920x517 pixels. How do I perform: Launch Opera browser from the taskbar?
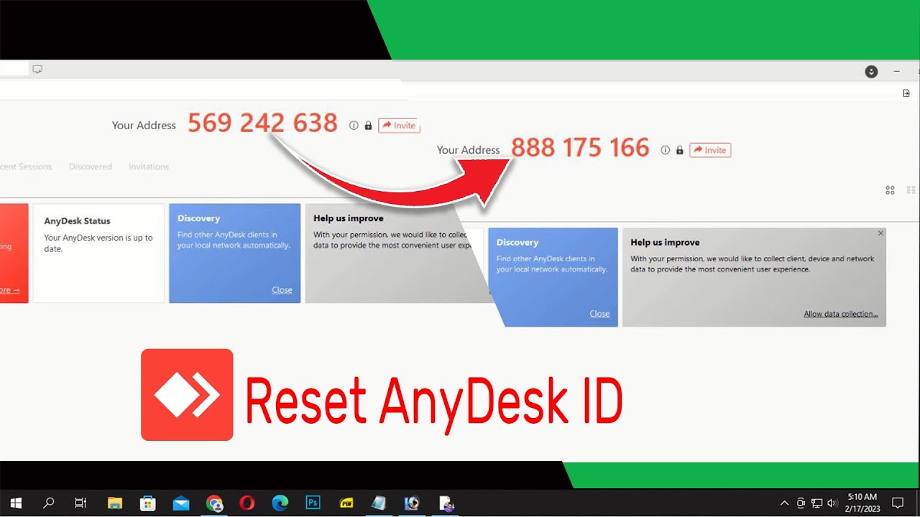pyautogui.click(x=247, y=503)
